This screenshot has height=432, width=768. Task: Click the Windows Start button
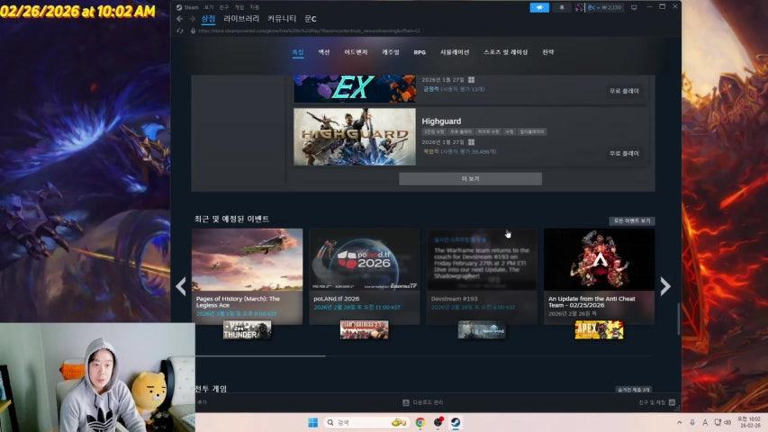(312, 422)
